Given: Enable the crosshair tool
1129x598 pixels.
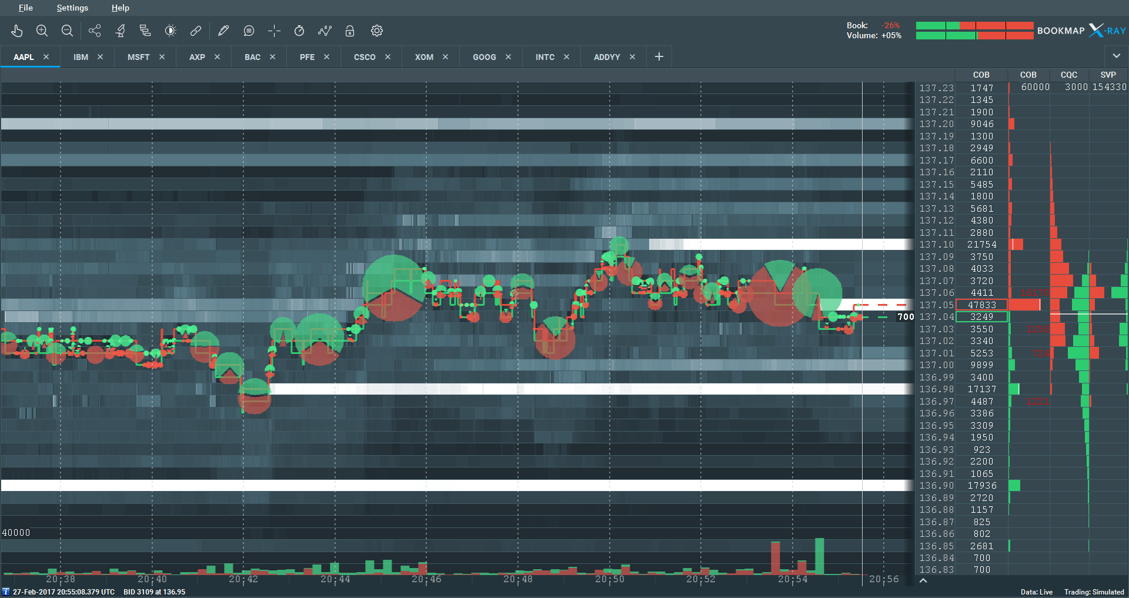Looking at the screenshot, I should point(274,31).
